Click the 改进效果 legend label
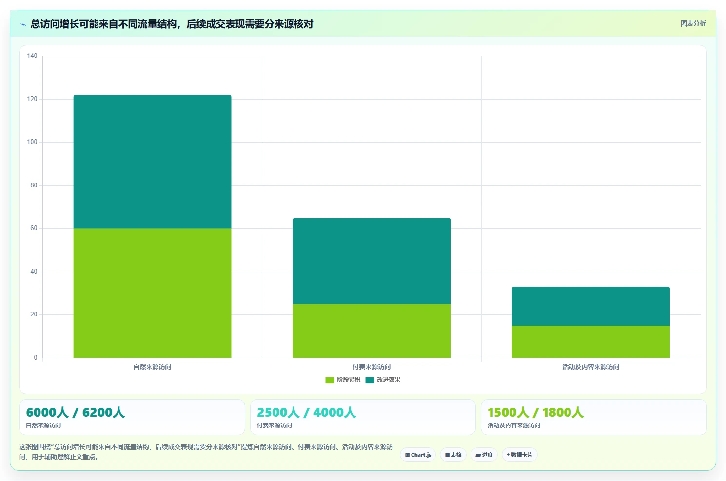 (x=389, y=380)
